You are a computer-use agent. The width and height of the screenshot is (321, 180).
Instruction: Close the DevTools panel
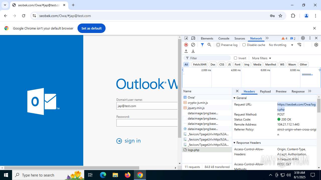[316, 38]
